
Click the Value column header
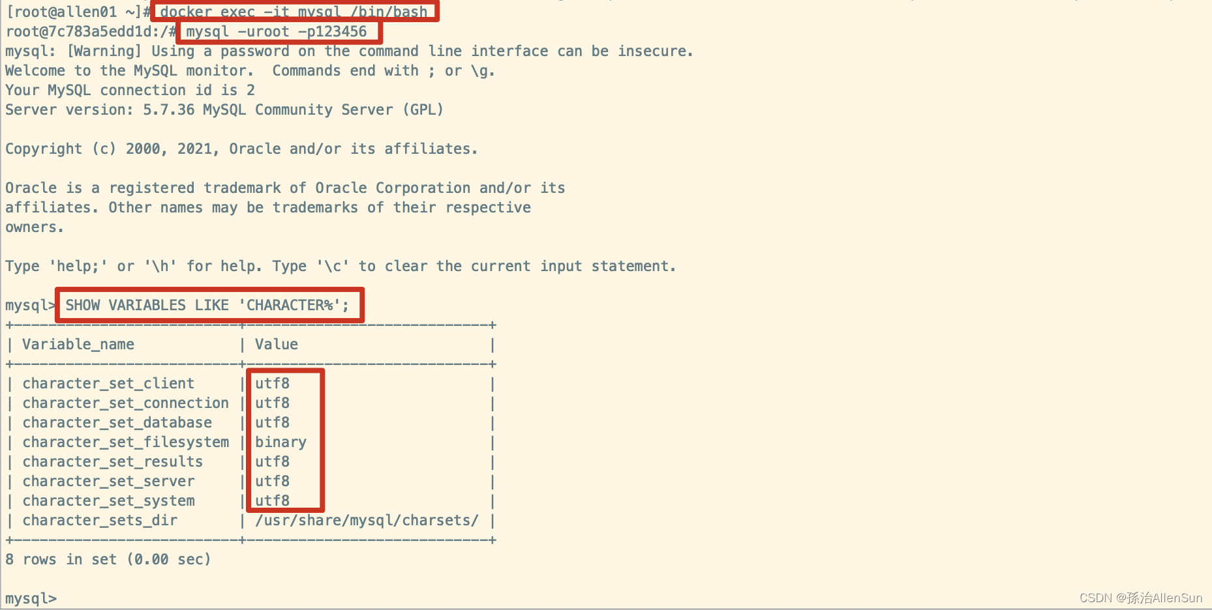point(277,344)
